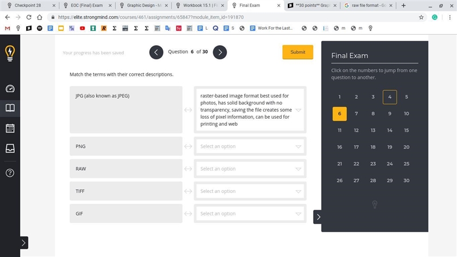The height and width of the screenshot is (257, 457).
Task: Collapse the Final Exam panel arrow
Action: click(x=318, y=217)
